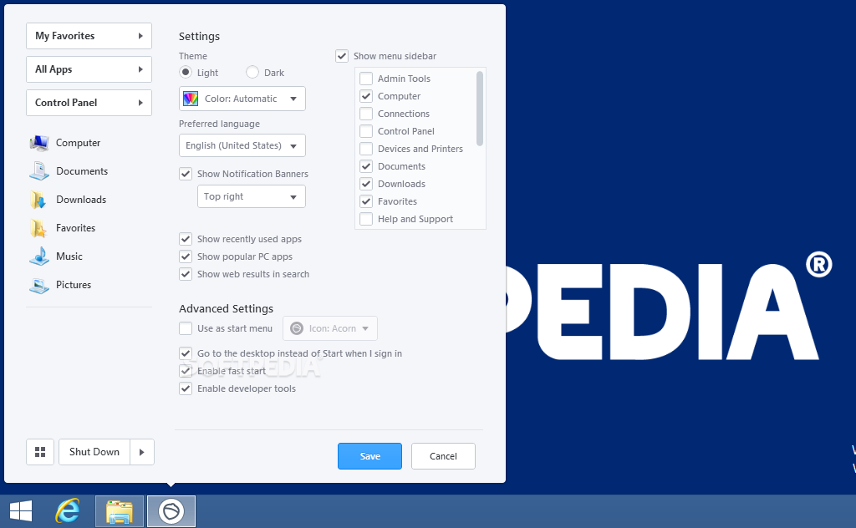Toggle Show web results in search

186,274
